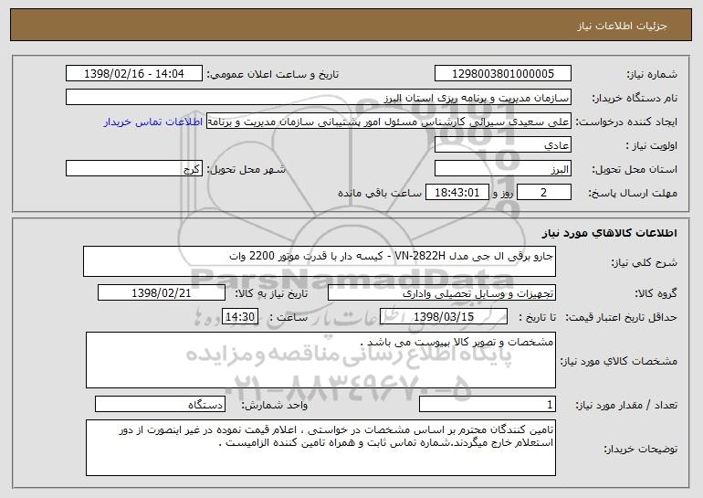Select the label 'اولویت نیاز :'

tap(652, 145)
